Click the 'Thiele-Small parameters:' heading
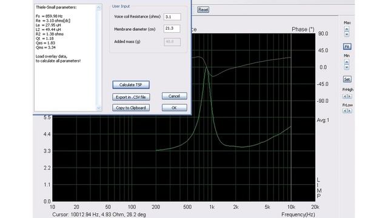 [56, 7]
